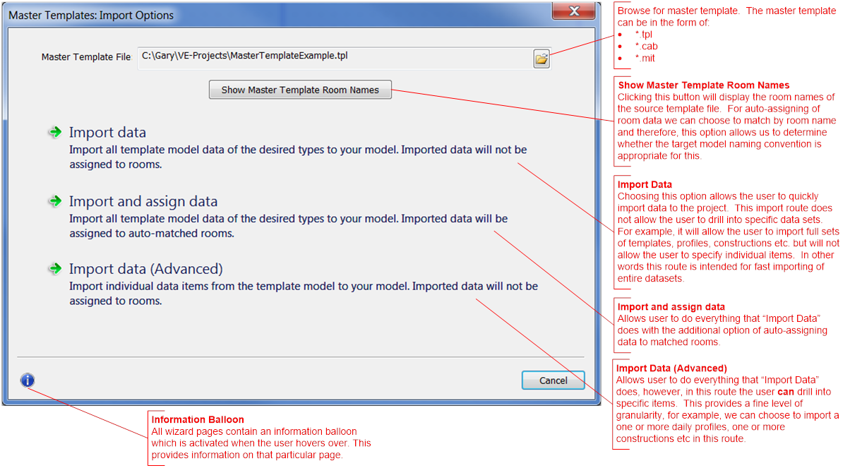
Task: Open the browse folder icon for template file
Action: pos(541,59)
